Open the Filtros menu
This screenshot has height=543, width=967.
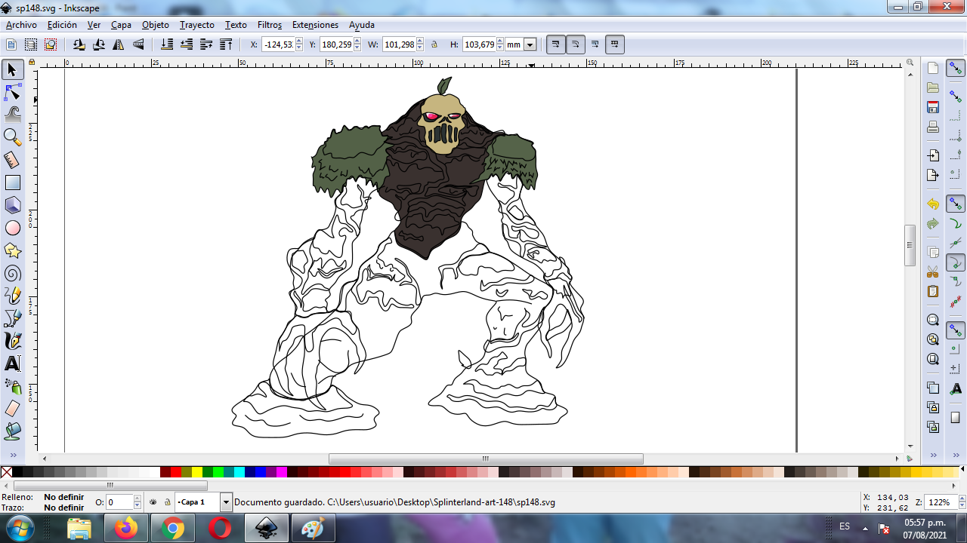click(270, 25)
